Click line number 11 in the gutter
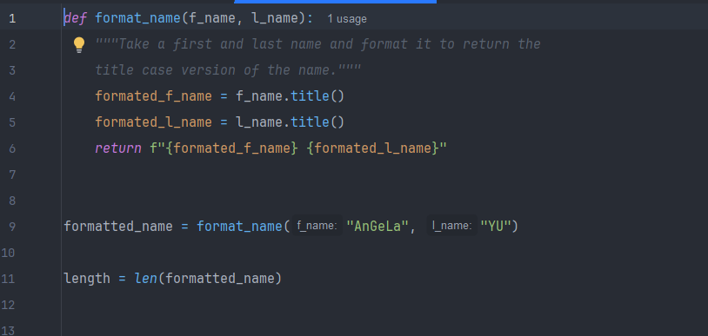This screenshot has height=336, width=708. (9, 279)
